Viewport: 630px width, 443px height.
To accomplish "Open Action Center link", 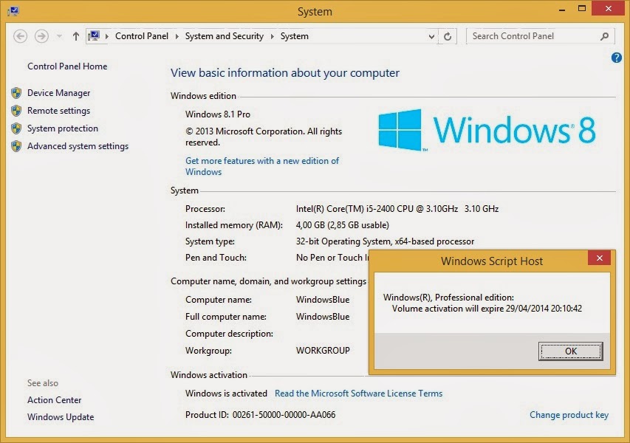I will [x=54, y=400].
